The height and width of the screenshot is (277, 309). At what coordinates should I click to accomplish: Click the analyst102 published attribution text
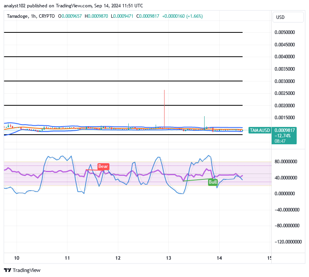(73, 6)
